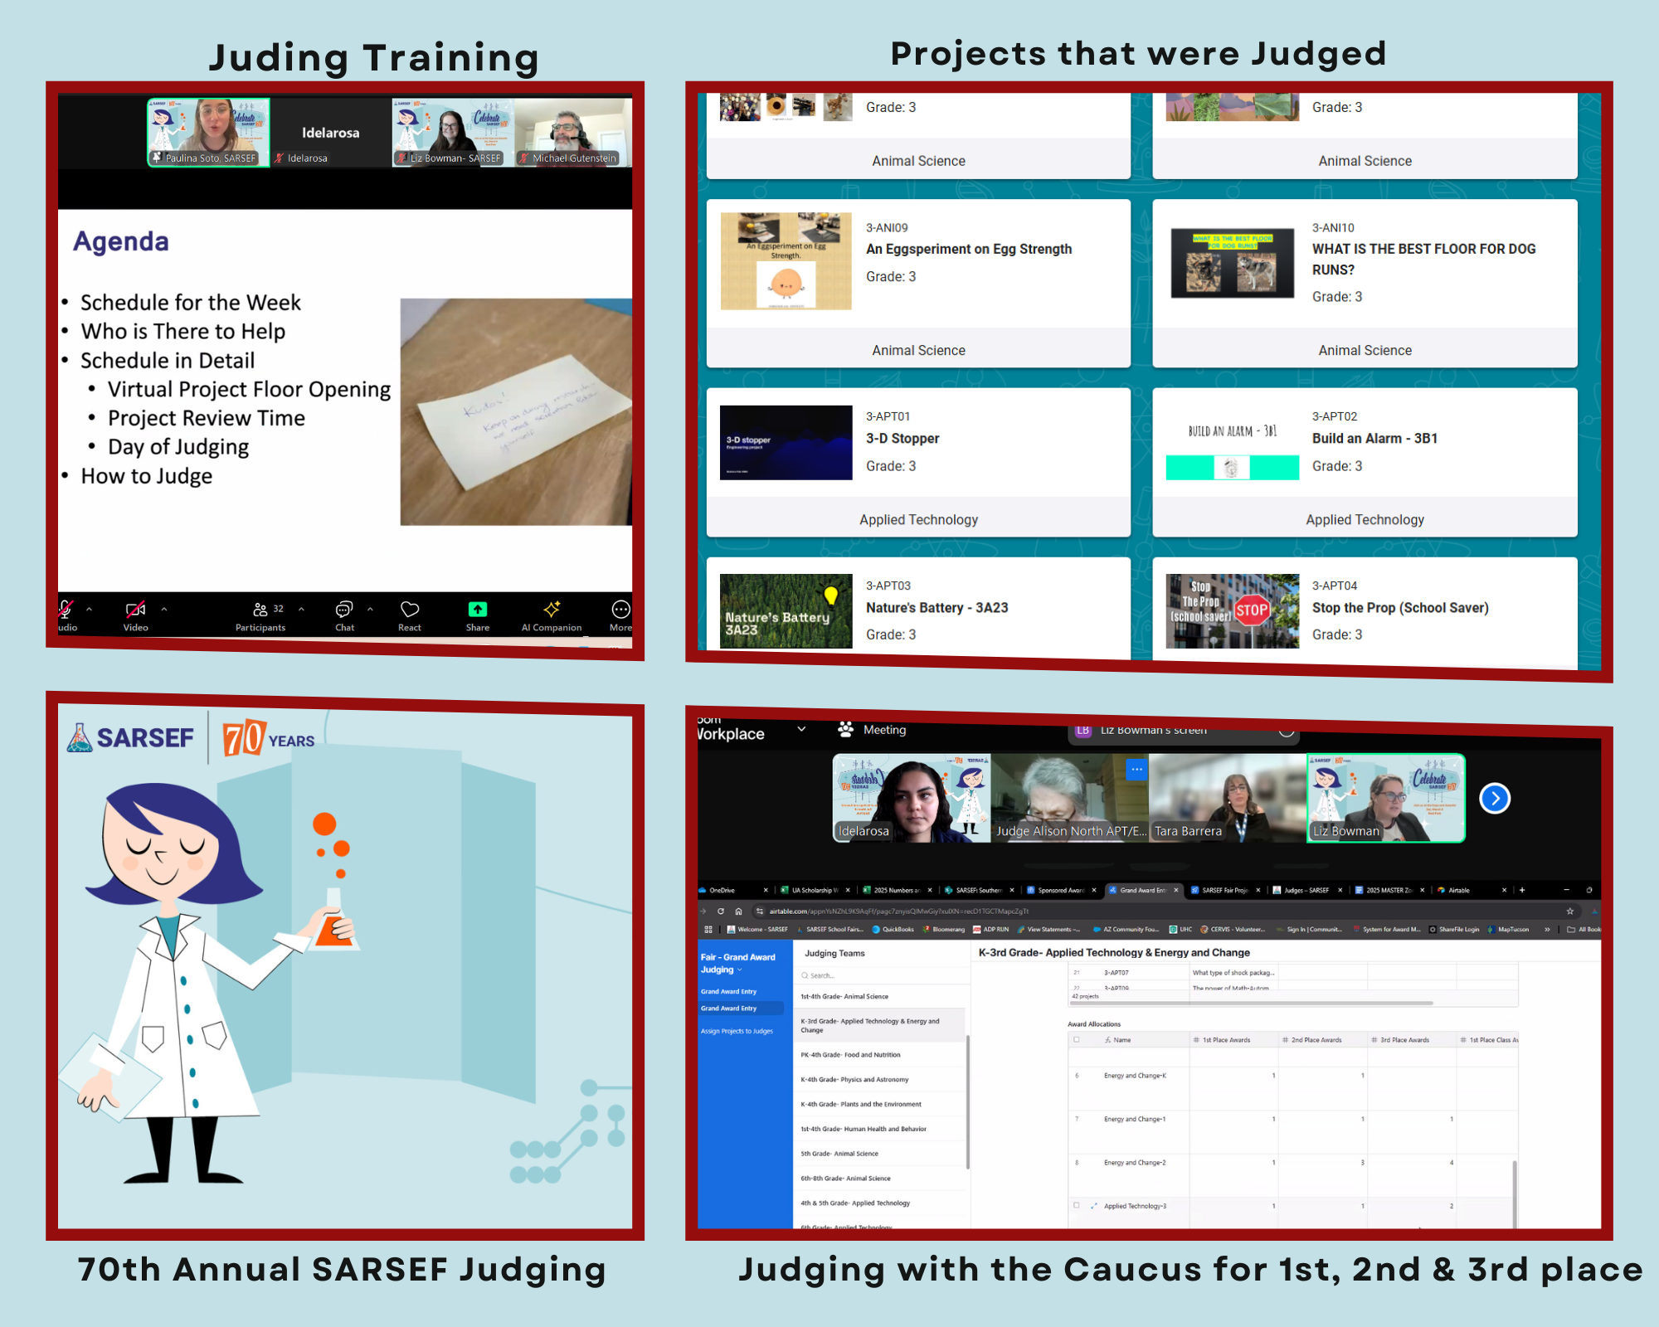Open the Zoom Chat icon
The image size is (1659, 1327).
pyautogui.click(x=344, y=610)
